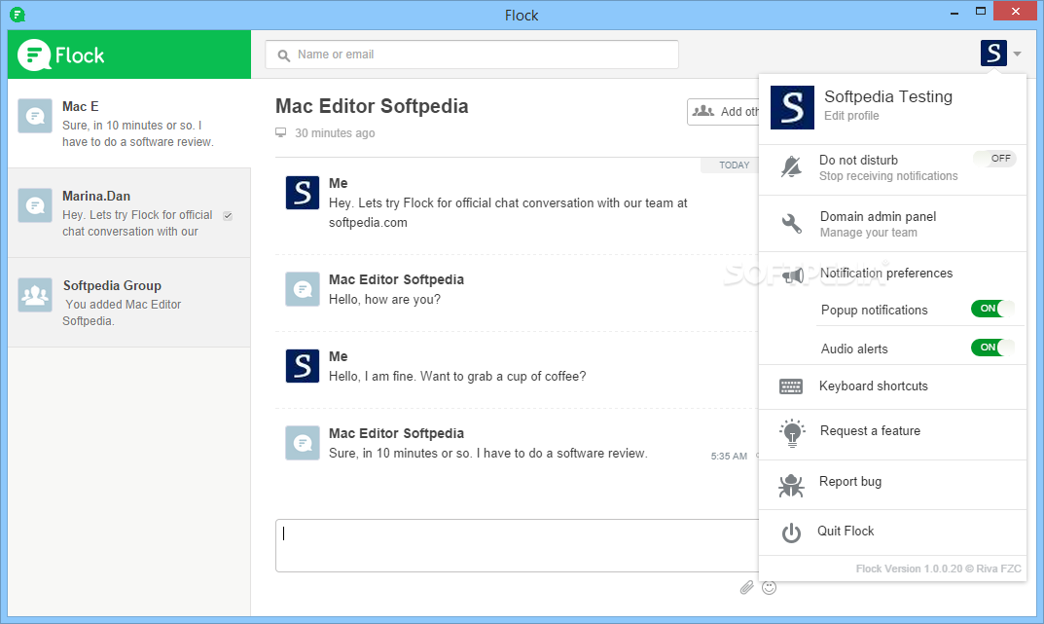Open the Mac E conversation avatar icon
Viewport: 1044px width, 624px height.
tap(35, 116)
